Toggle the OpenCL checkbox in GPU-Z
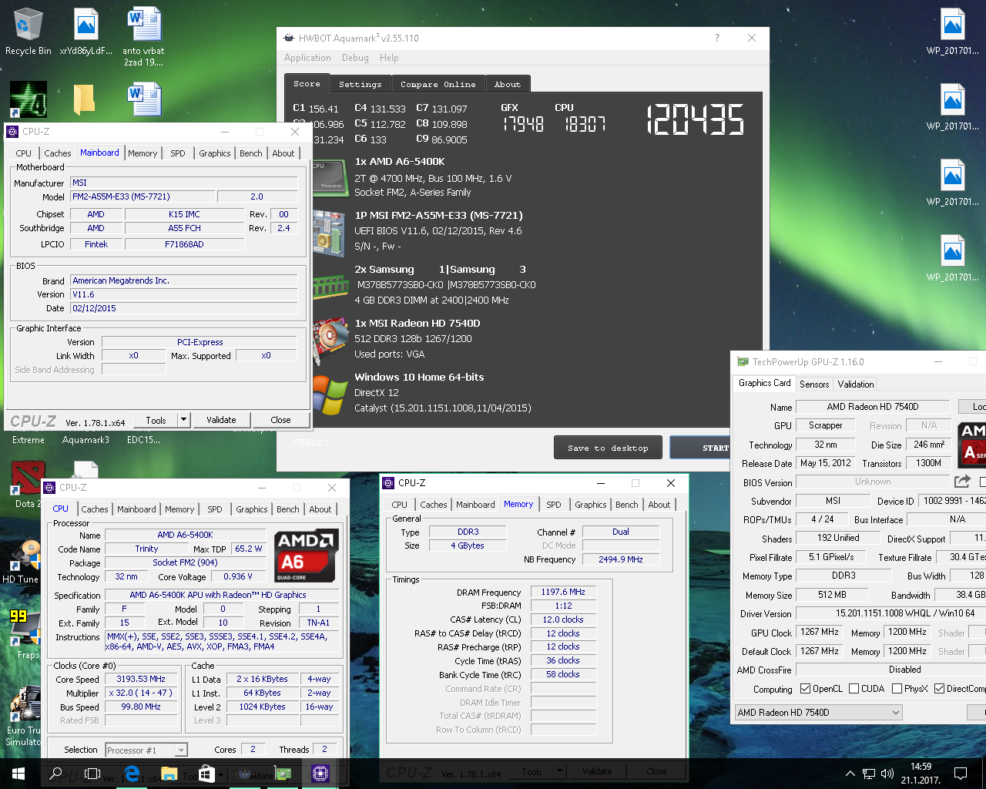 (x=805, y=688)
